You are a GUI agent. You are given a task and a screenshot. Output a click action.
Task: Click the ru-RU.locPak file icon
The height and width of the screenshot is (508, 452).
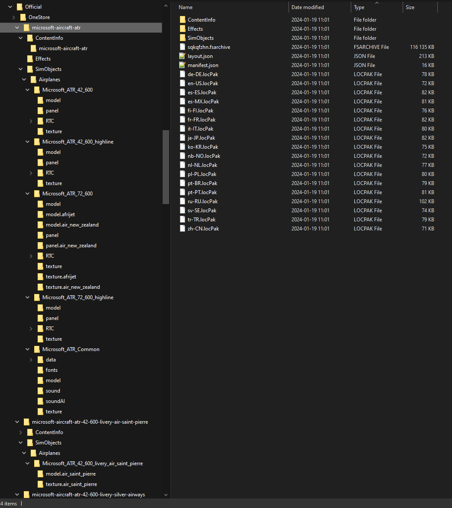coord(183,201)
